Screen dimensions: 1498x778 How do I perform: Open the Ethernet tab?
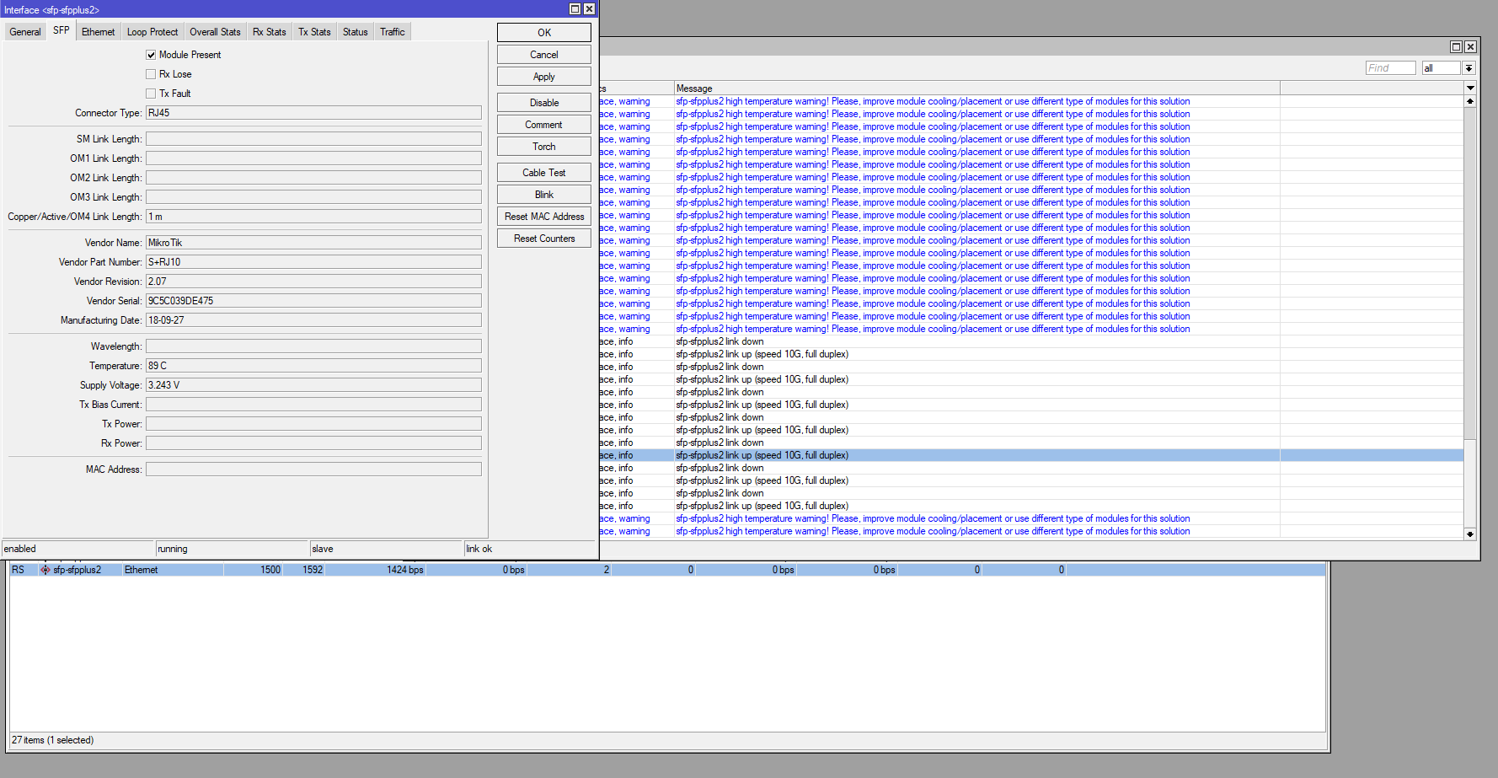pyautogui.click(x=99, y=32)
